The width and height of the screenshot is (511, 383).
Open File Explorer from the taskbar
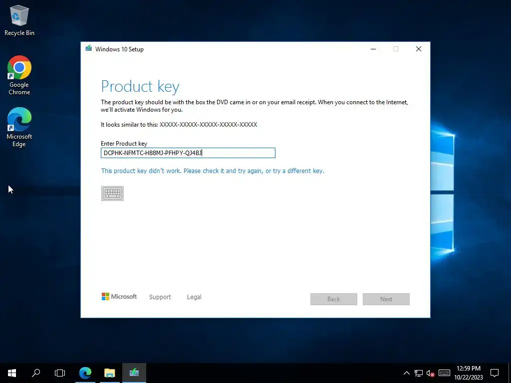click(109, 373)
